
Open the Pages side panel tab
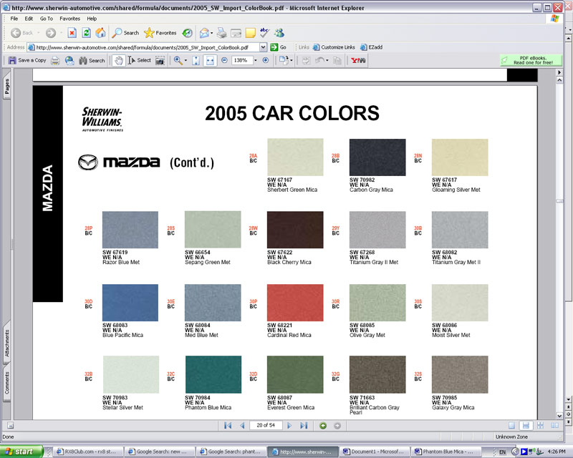[6, 87]
